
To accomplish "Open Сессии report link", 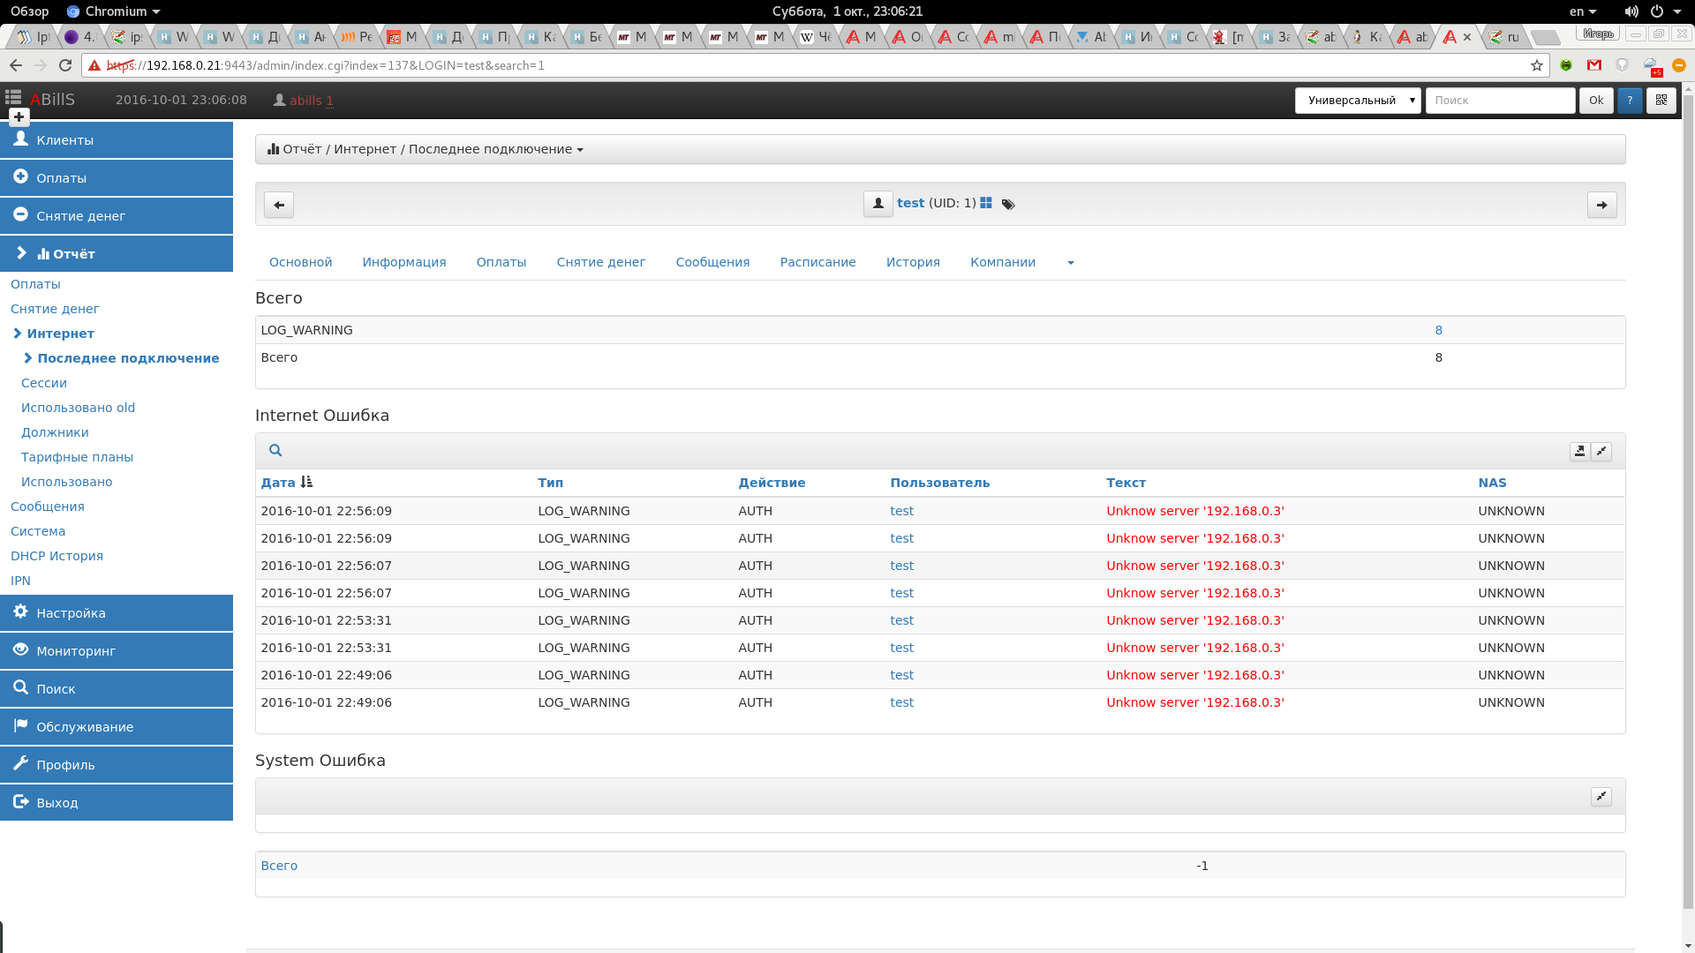I will [x=44, y=383].
